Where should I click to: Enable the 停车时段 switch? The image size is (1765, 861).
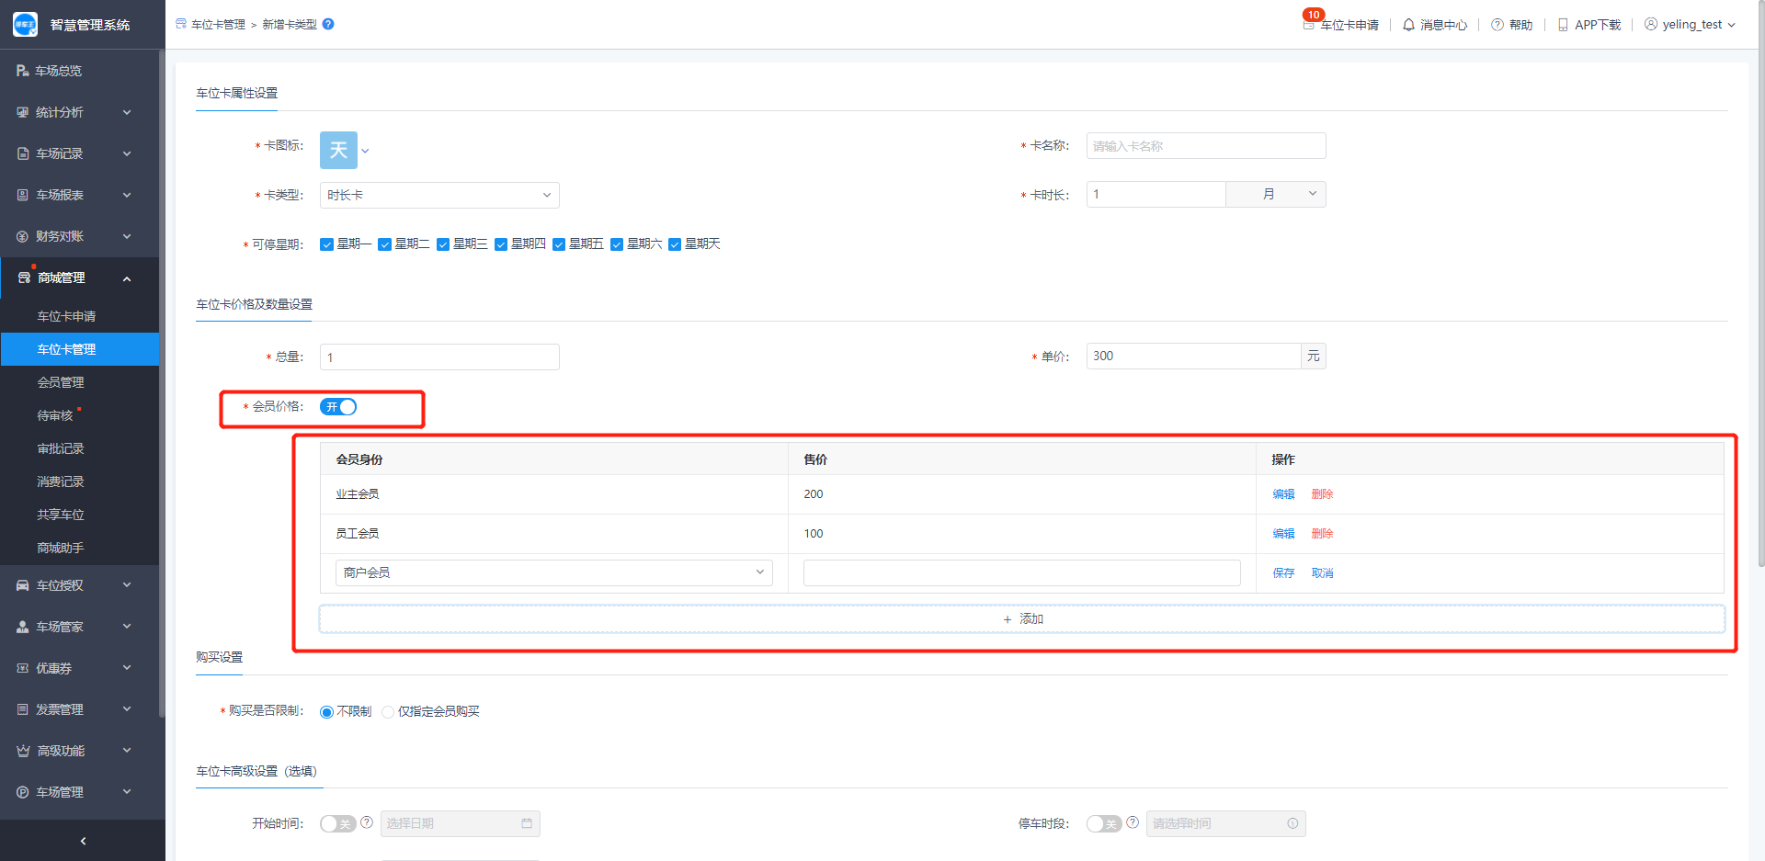(x=1104, y=823)
